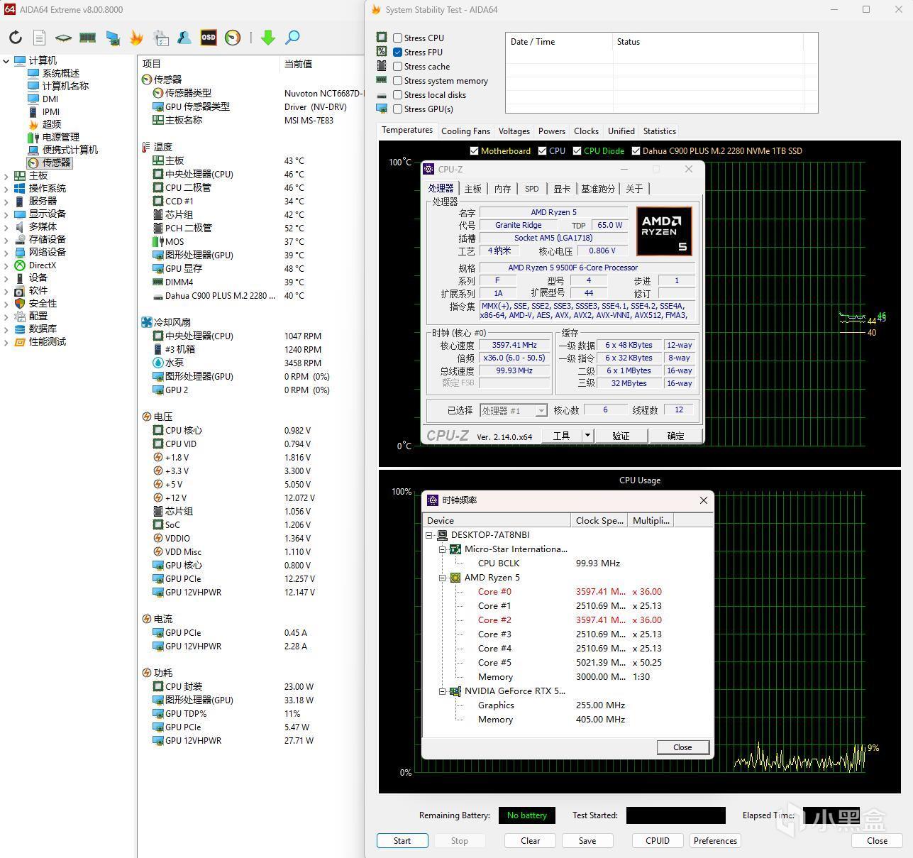Screen dimensions: 913x858
Task: Click the CPU chip toolbar icon
Action: pos(63,38)
